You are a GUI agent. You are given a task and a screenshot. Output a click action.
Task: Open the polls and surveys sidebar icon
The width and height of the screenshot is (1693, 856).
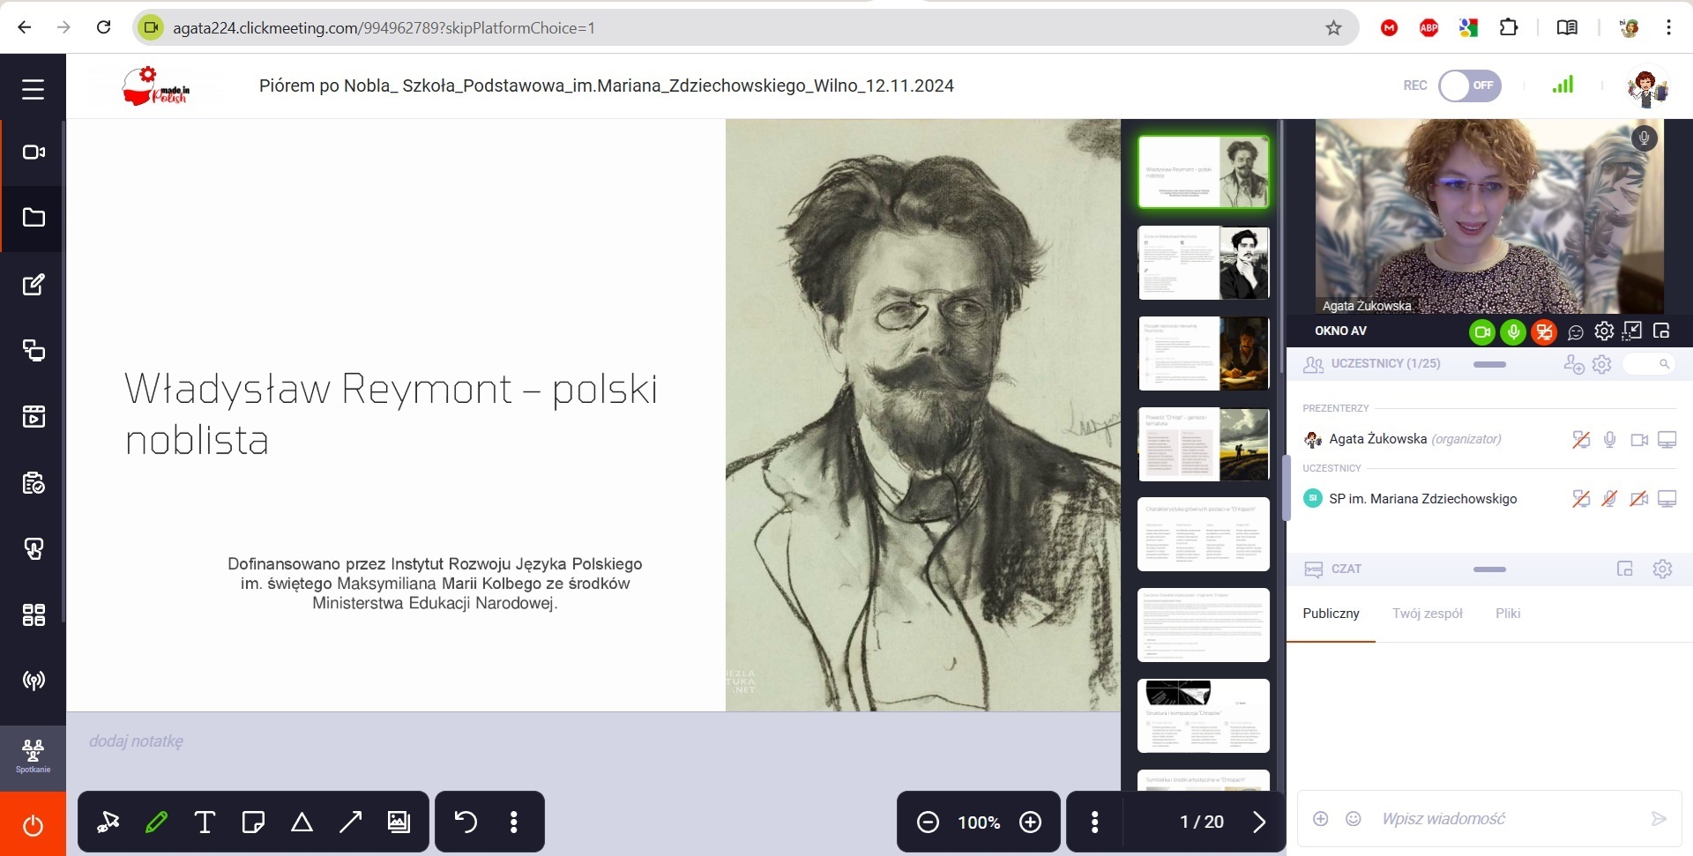(x=33, y=482)
